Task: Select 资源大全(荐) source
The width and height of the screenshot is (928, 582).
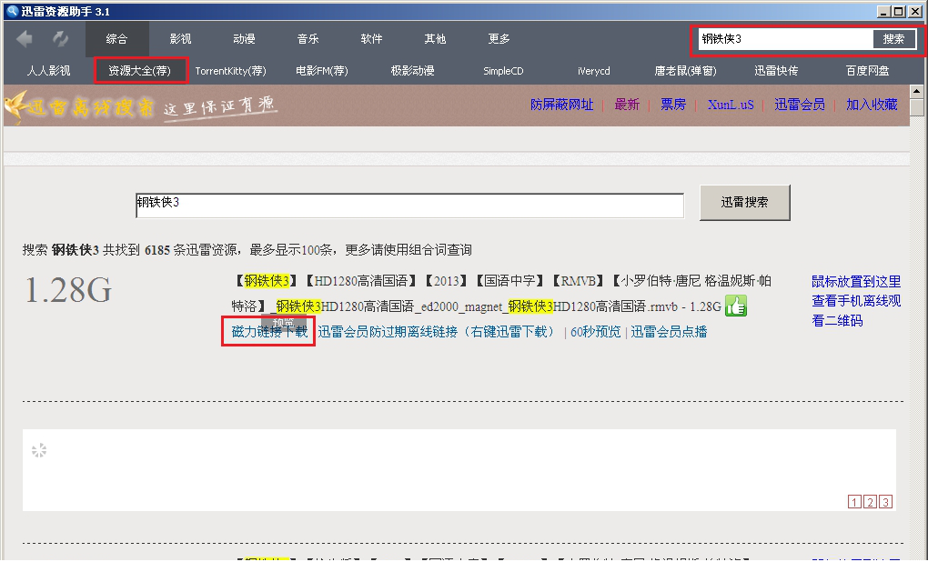Action: point(140,71)
